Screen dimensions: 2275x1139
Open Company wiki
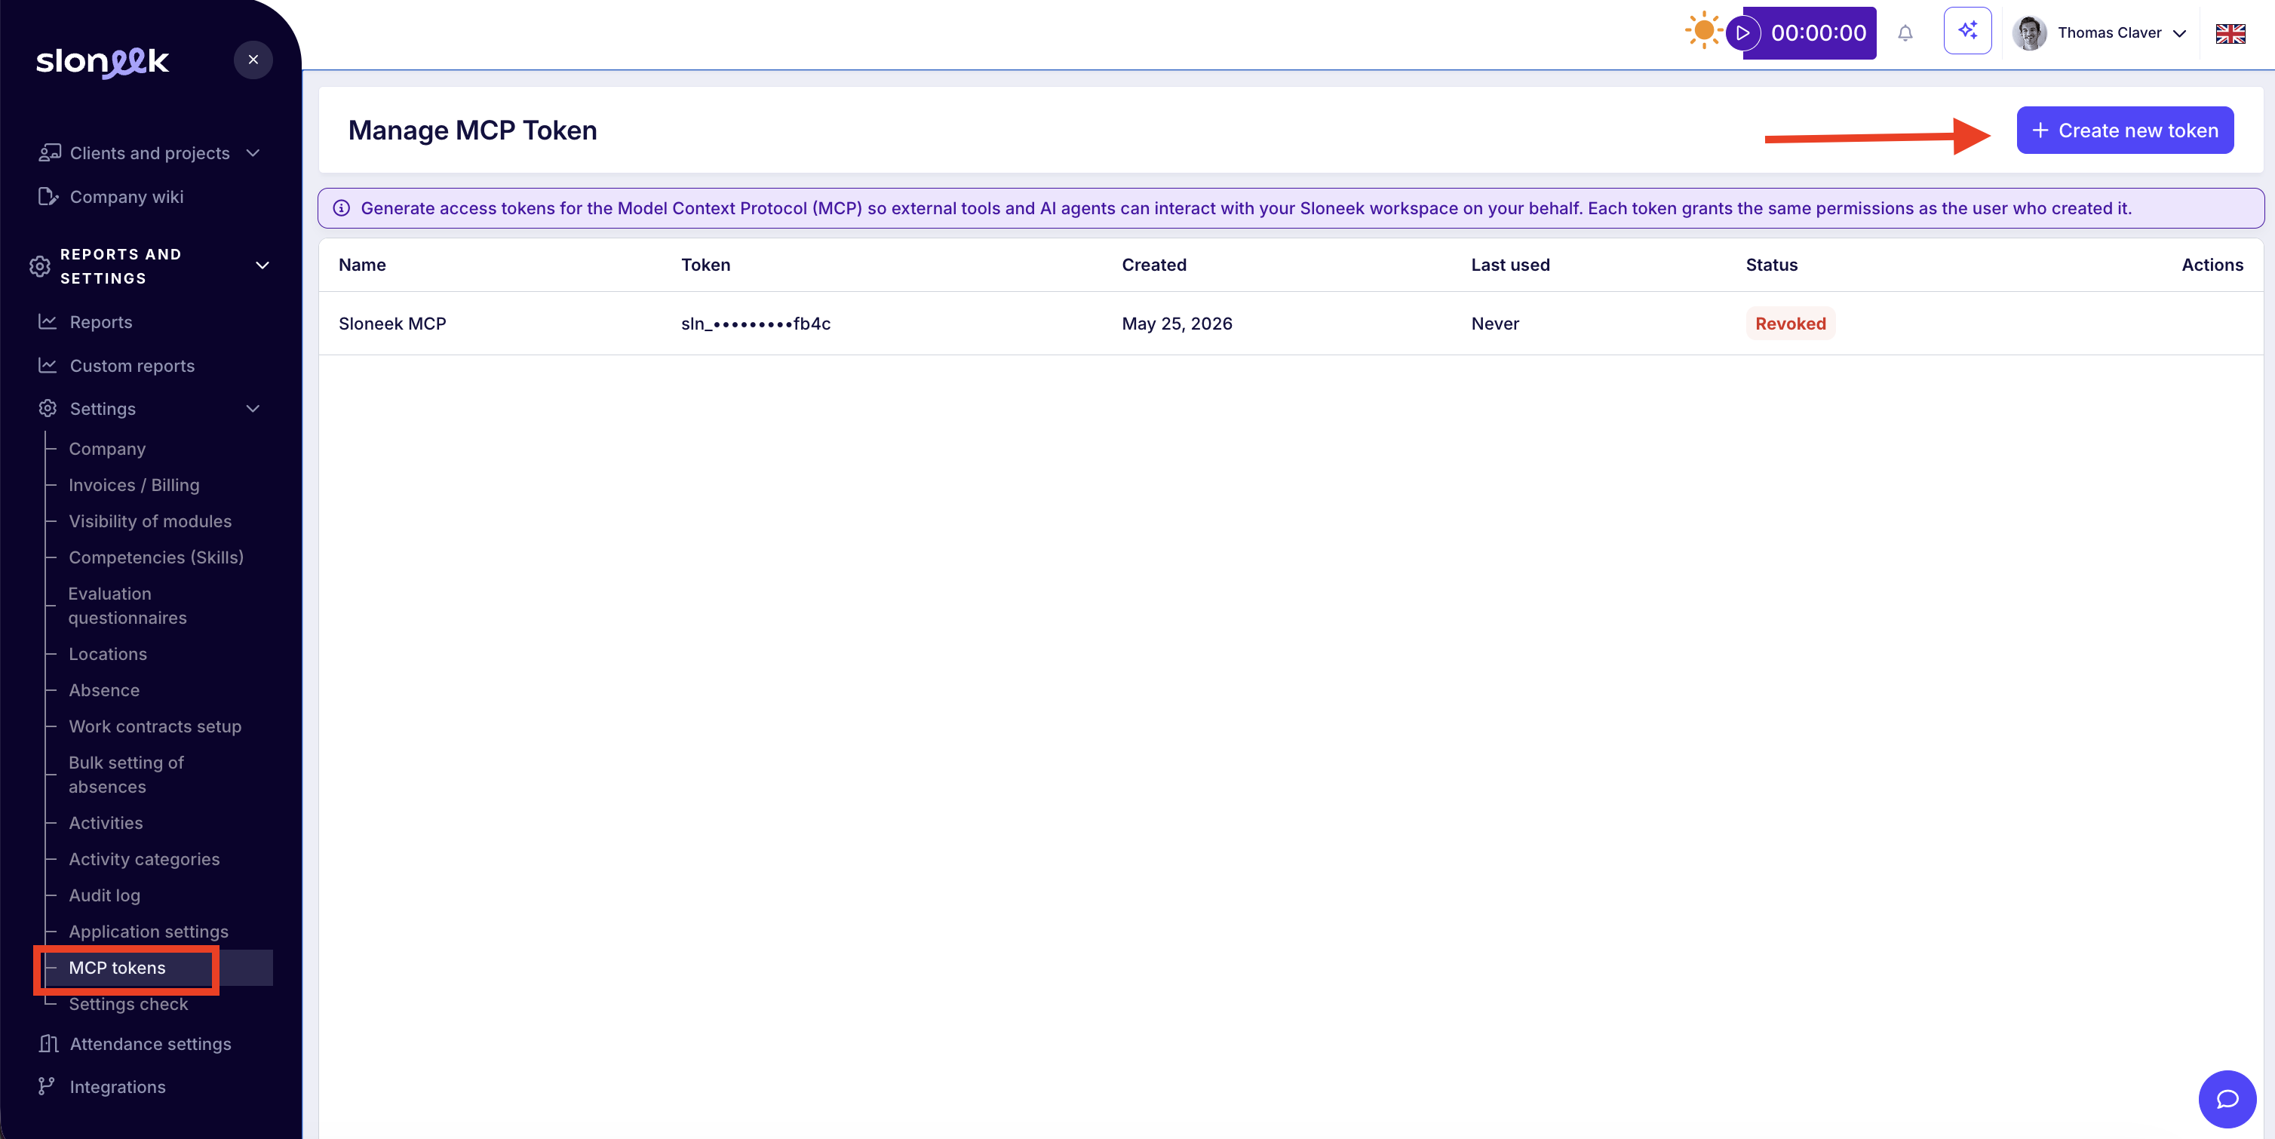126,196
